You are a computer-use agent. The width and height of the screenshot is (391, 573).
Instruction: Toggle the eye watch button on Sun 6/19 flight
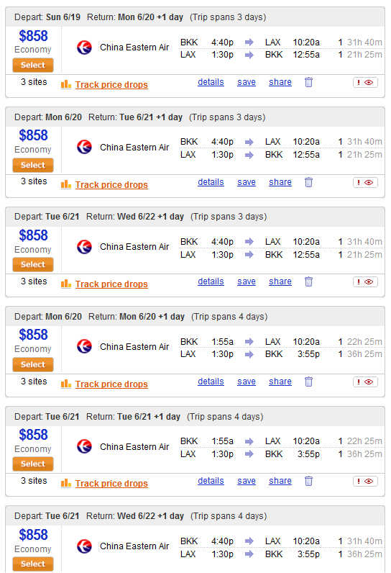365,82
